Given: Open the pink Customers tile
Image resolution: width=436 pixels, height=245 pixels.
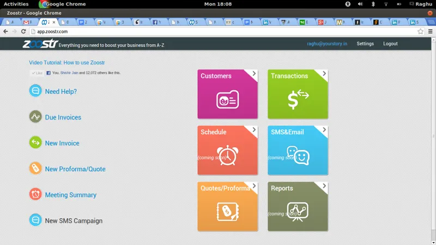Looking at the screenshot, I should point(227,95).
